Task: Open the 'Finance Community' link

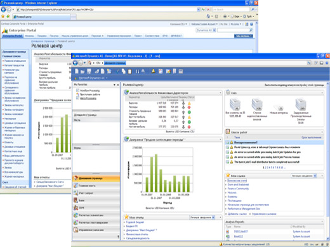Action: click(x=238, y=189)
